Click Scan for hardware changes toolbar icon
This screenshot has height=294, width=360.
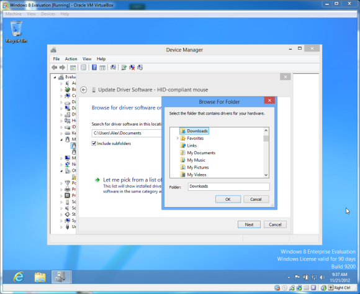tap(113, 67)
